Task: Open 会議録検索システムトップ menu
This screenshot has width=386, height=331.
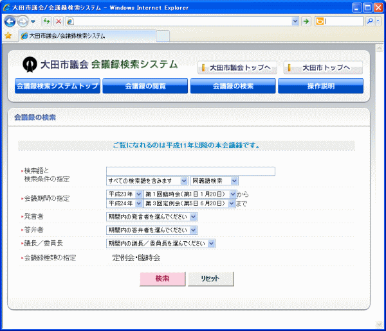Action: point(57,86)
